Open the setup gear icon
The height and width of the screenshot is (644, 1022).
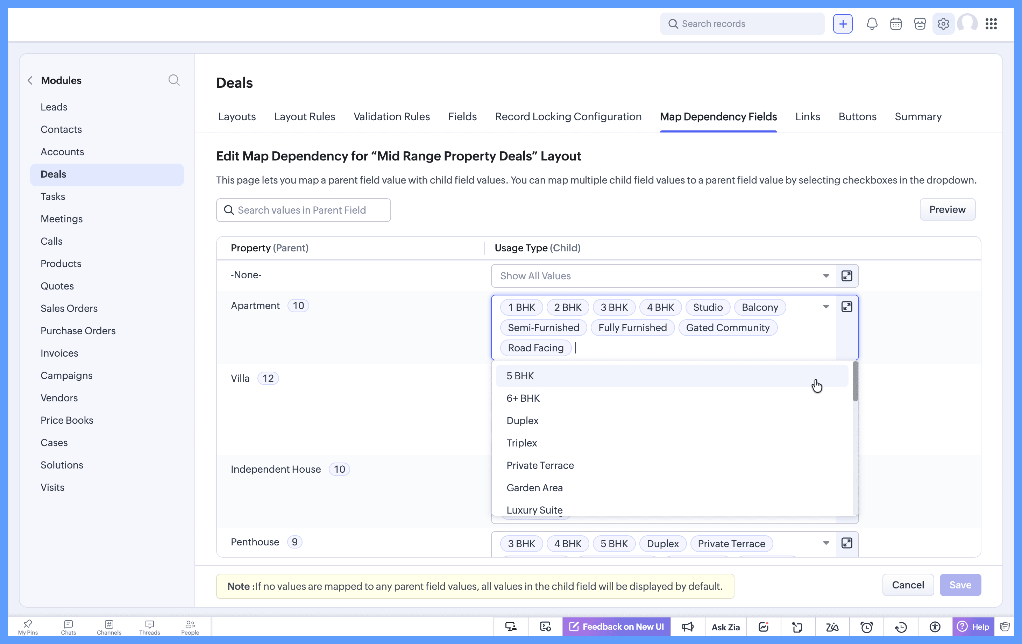[x=943, y=24]
